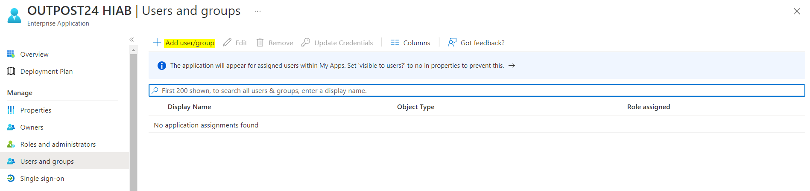This screenshot has height=191, width=810.
Task: Click the Got feedback person icon
Action: [x=452, y=43]
